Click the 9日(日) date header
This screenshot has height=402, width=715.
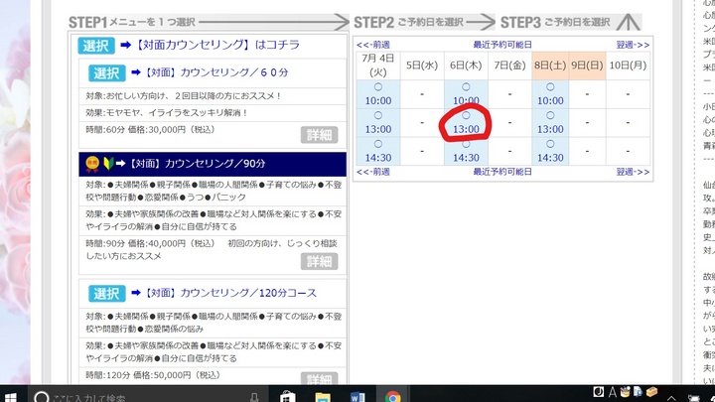(x=587, y=66)
